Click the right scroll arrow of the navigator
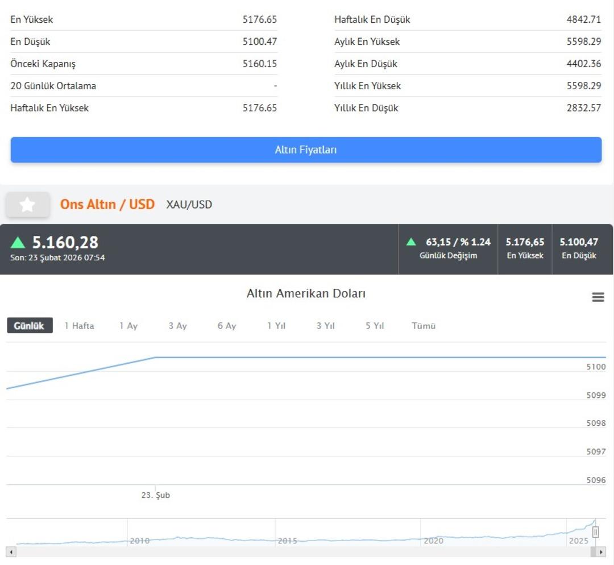614x565 pixels. tap(601, 552)
